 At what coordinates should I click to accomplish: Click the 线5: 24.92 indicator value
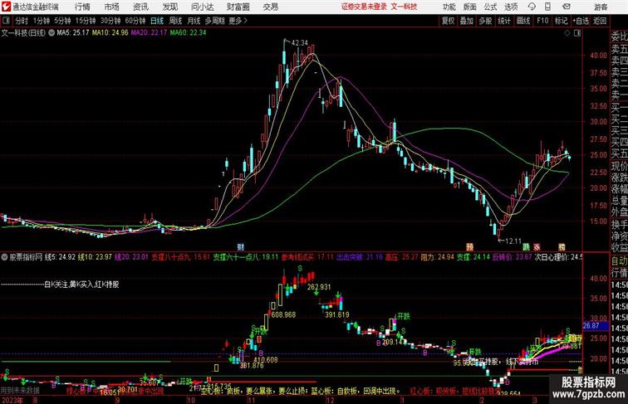coord(60,257)
